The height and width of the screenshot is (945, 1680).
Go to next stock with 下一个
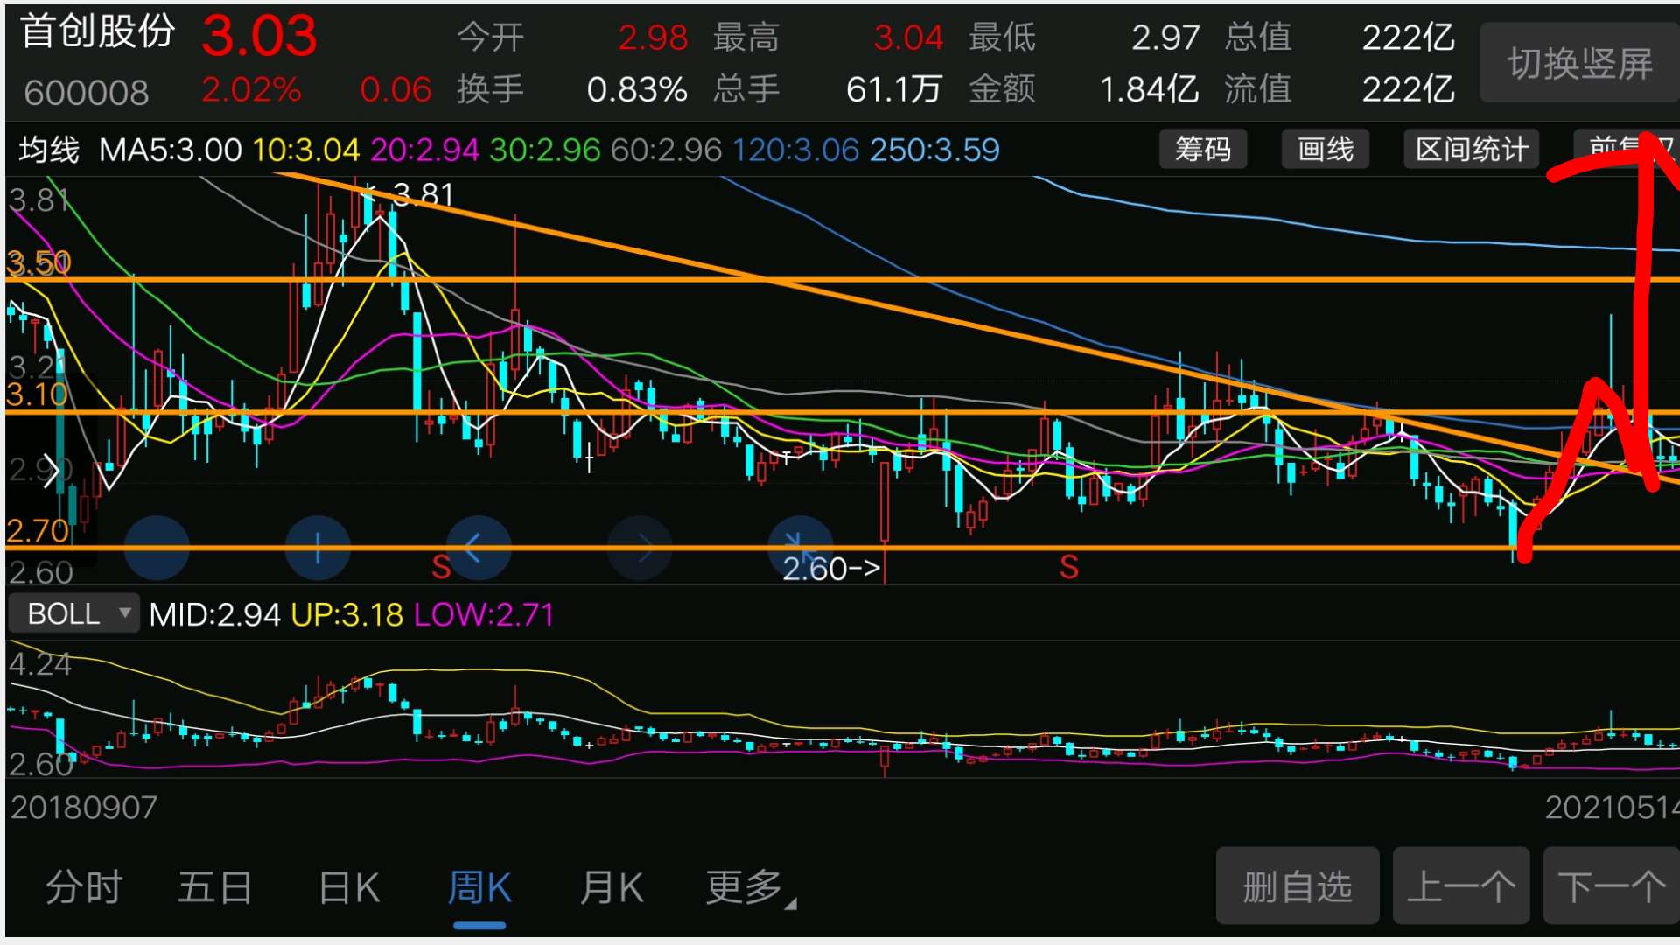[x=1612, y=886]
